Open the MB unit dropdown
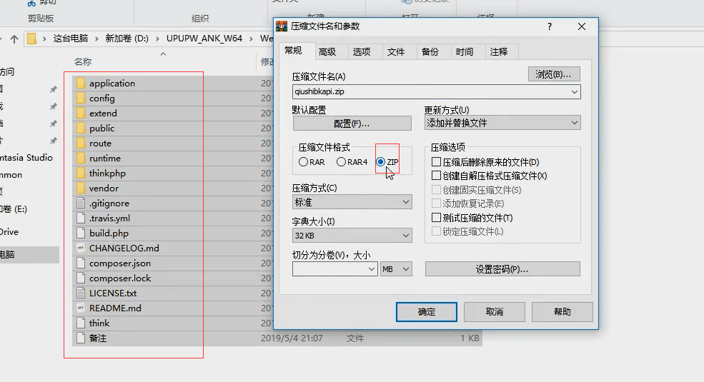Image resolution: width=704 pixels, height=382 pixels. (396, 269)
